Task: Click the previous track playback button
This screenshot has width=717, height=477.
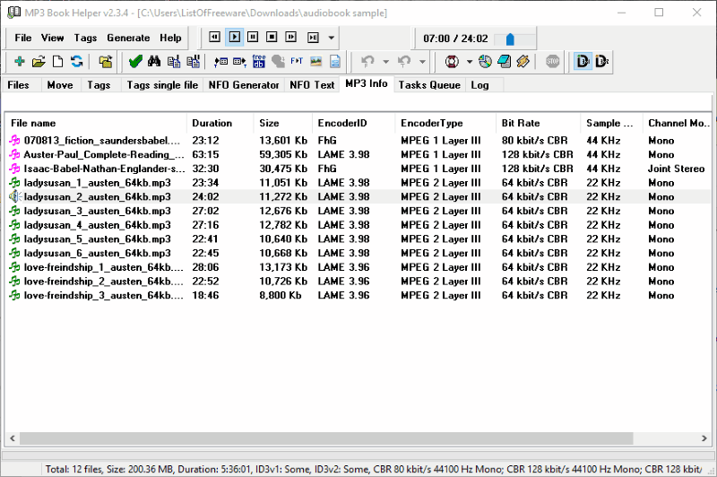Action: [214, 37]
